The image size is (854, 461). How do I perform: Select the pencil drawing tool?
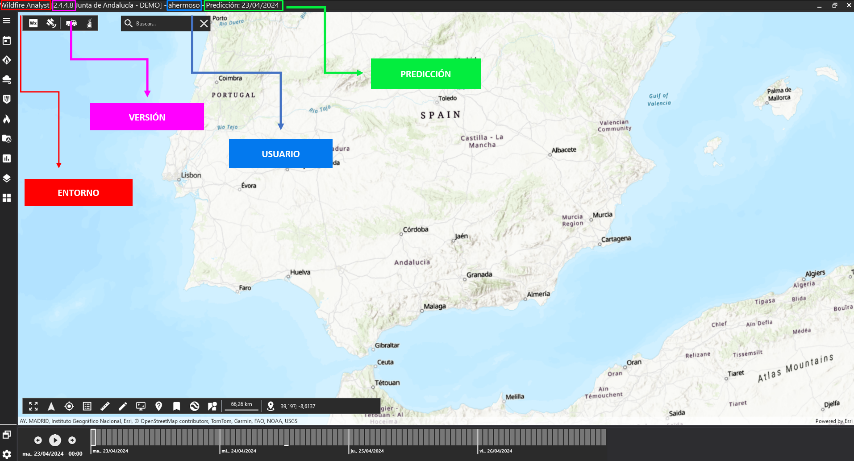coord(123,406)
